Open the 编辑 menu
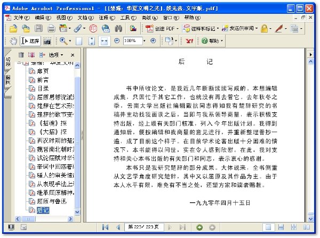 tap(43, 18)
